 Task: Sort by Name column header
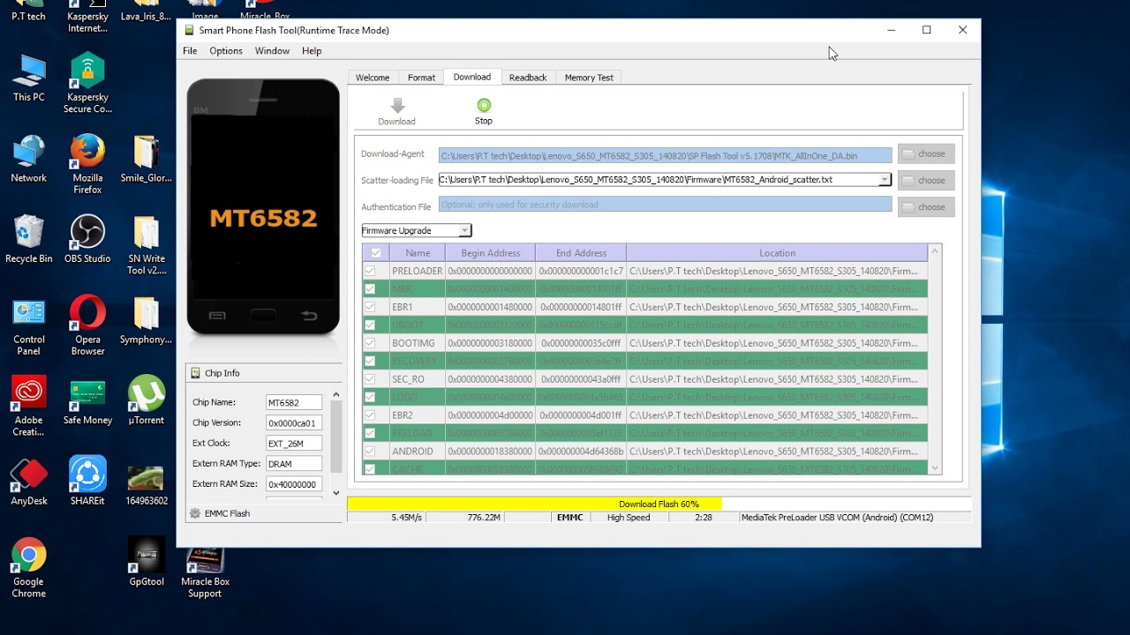pos(418,253)
